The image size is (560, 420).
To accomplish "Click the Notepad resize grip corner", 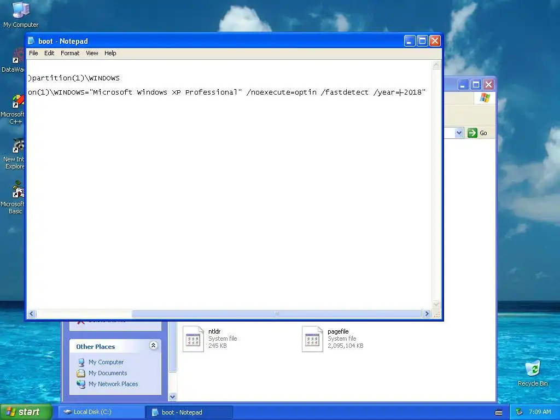I will point(436,314).
